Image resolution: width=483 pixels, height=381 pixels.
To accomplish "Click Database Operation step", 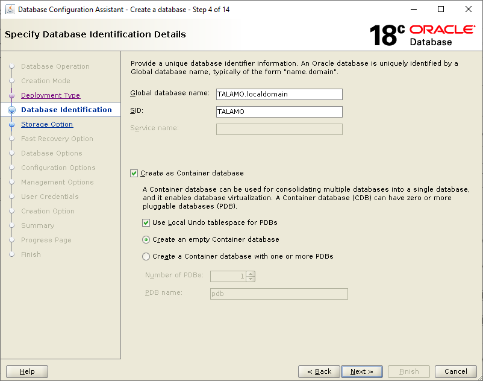I will pos(55,66).
